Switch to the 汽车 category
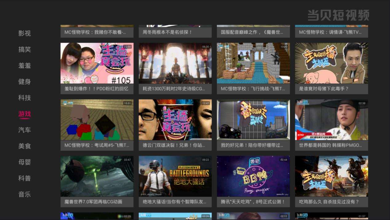The image size is (390, 220). [25, 130]
